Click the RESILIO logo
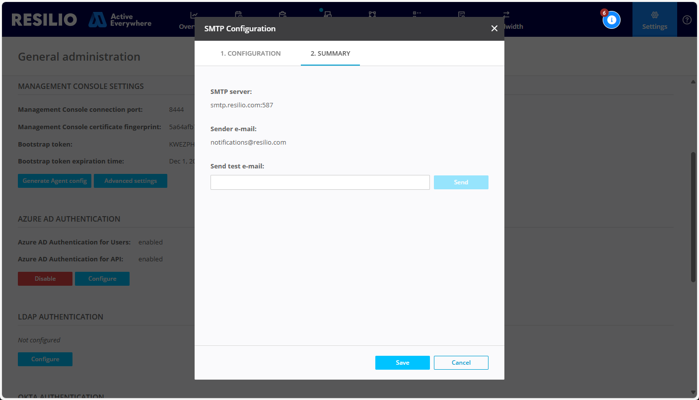 click(44, 19)
